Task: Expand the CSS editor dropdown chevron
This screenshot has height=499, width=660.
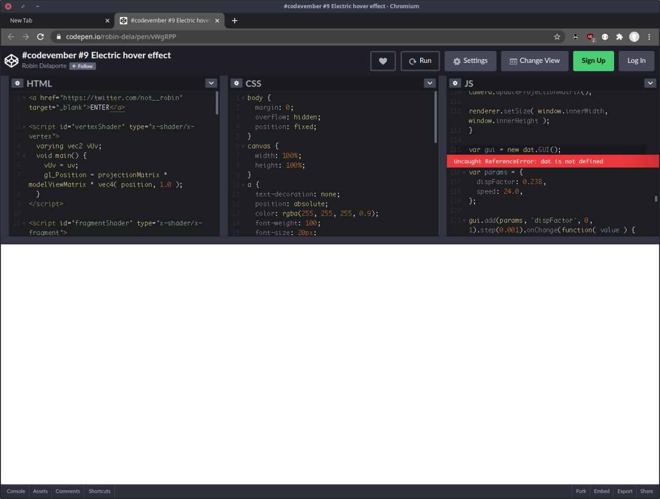Action: [430, 83]
